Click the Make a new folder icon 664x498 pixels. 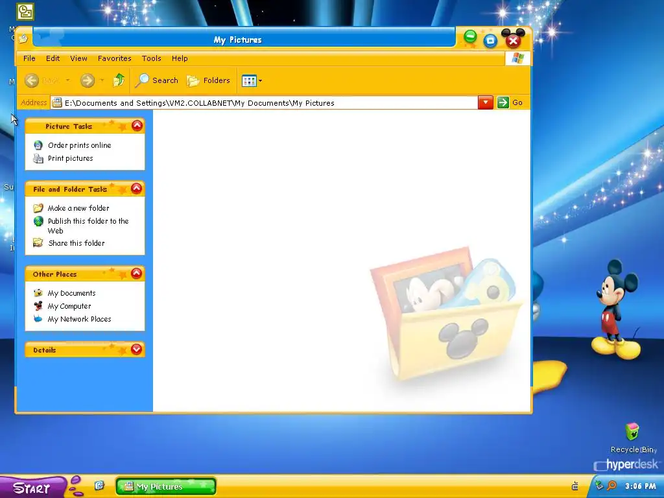(38, 208)
